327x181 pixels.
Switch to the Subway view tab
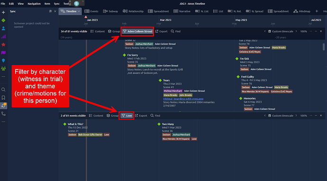[x=110, y=11]
